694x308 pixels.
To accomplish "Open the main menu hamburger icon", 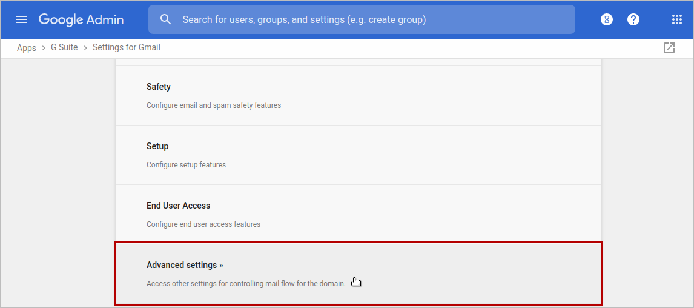I will (22, 19).
